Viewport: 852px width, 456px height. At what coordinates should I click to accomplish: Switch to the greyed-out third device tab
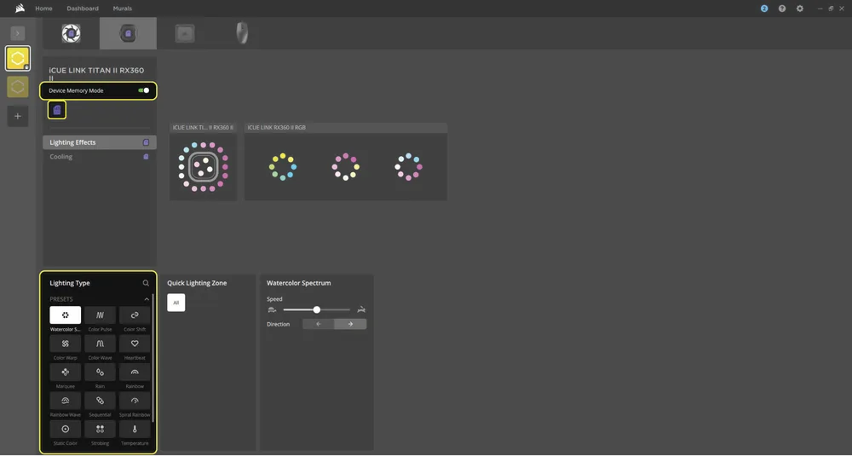point(185,33)
